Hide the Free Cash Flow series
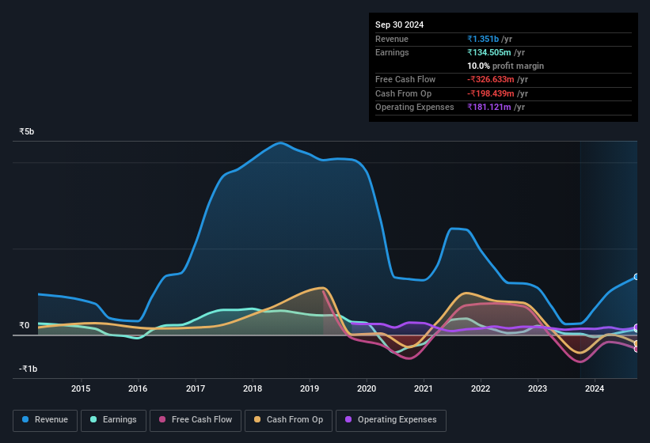 click(196, 420)
